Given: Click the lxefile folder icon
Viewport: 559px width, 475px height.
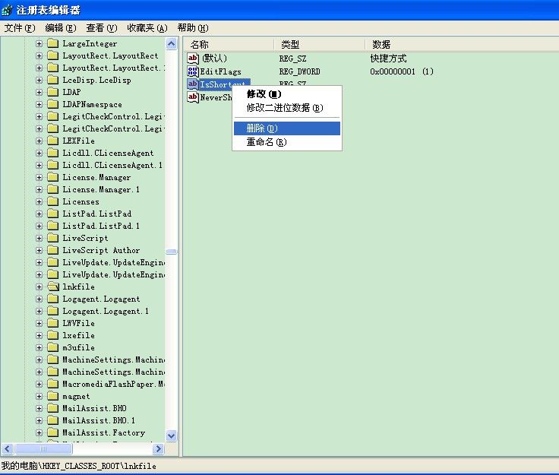Looking at the screenshot, I should (52, 335).
